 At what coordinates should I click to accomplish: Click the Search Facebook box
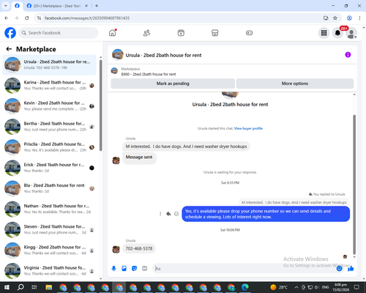click(59, 33)
